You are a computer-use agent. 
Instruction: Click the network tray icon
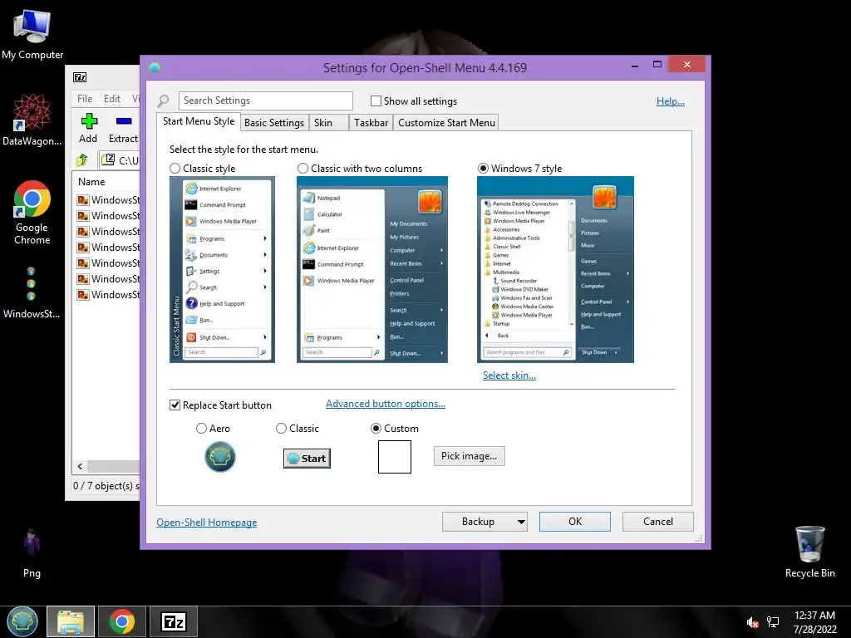point(773,622)
